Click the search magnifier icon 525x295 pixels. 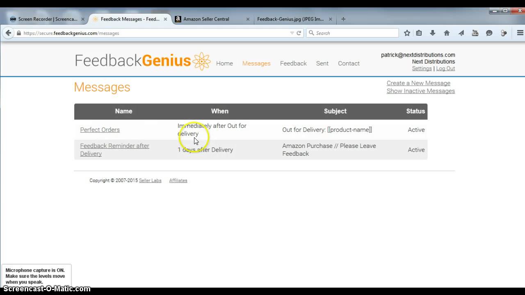tap(311, 33)
